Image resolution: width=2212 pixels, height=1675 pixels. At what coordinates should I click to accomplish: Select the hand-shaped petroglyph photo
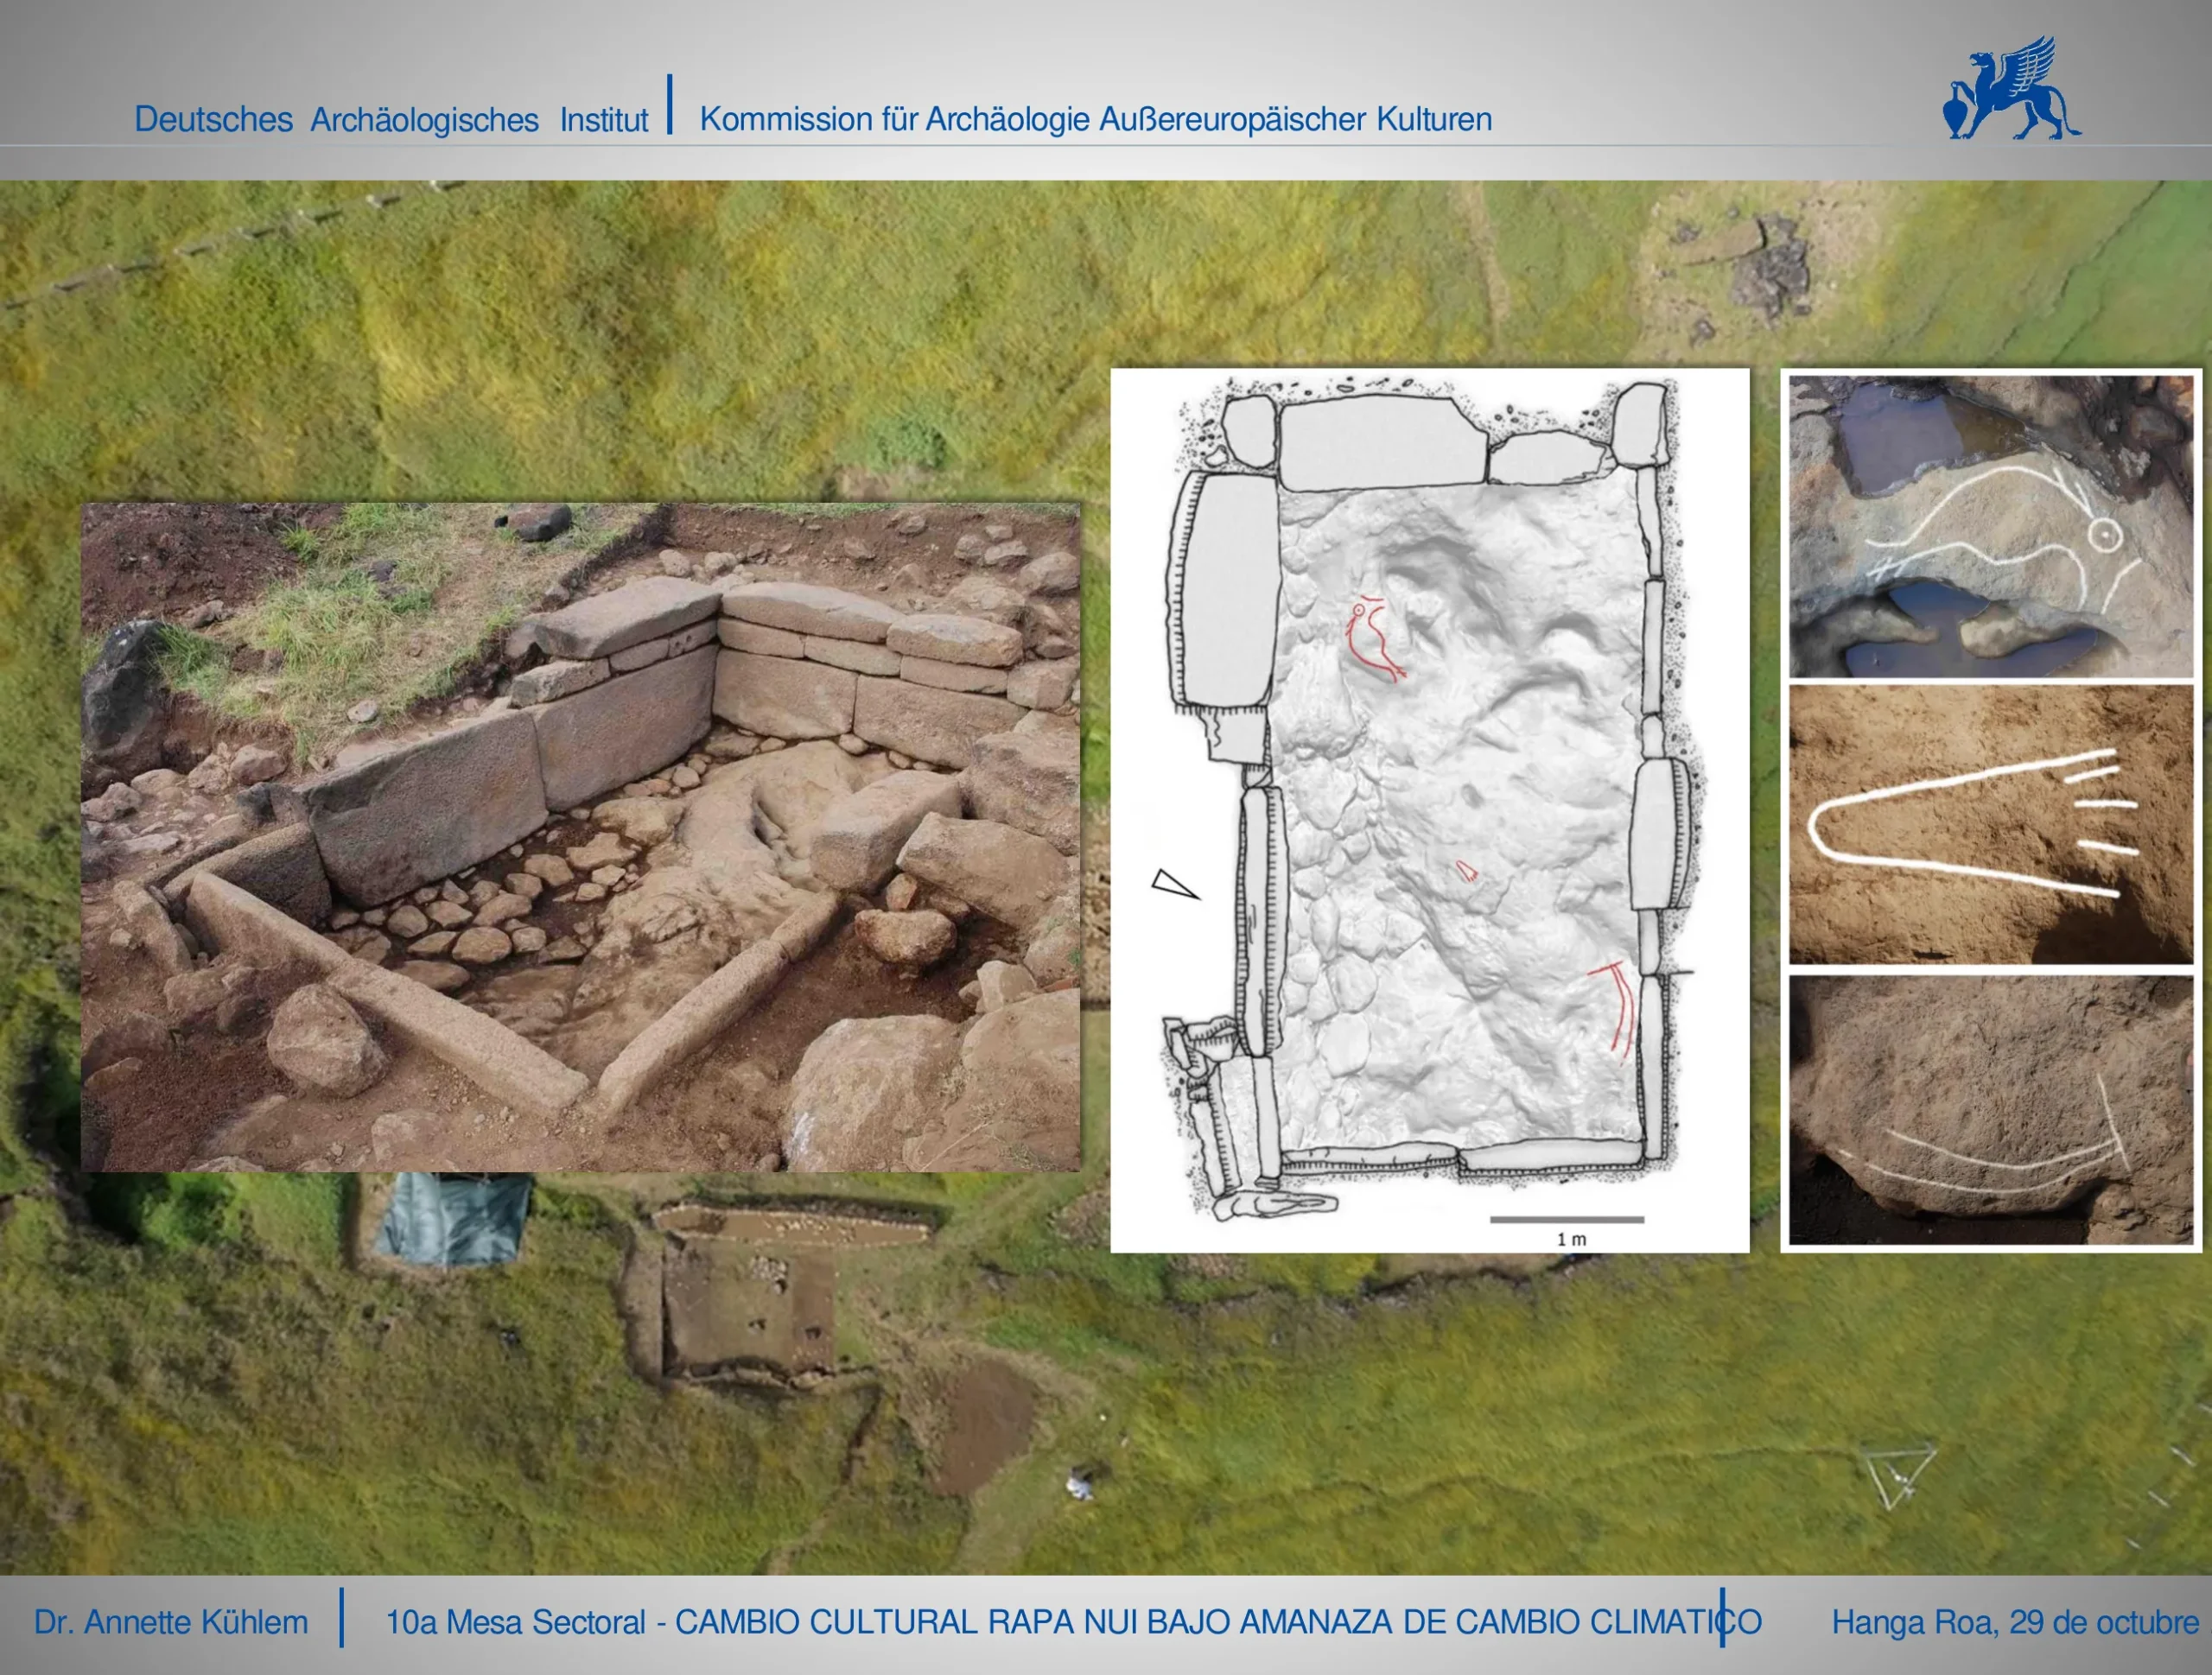[1990, 825]
